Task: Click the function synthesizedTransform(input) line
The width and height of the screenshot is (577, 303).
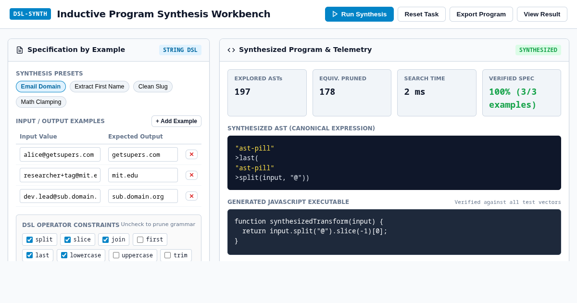Action: [309, 221]
